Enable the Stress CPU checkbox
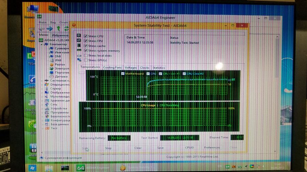Image resolution: width=307 pixels, height=172 pixels. [86, 36]
